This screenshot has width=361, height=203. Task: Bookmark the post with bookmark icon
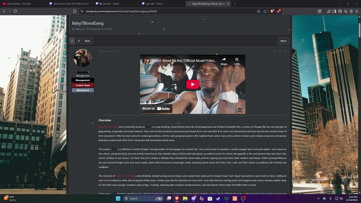(280, 51)
